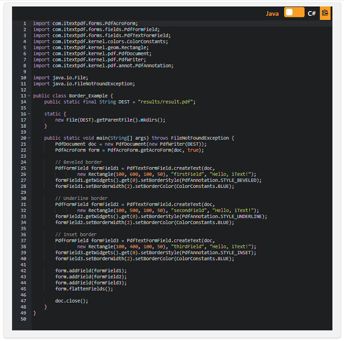Click the import PdfAcroForm line
The height and width of the screenshot is (341, 344).
point(86,23)
